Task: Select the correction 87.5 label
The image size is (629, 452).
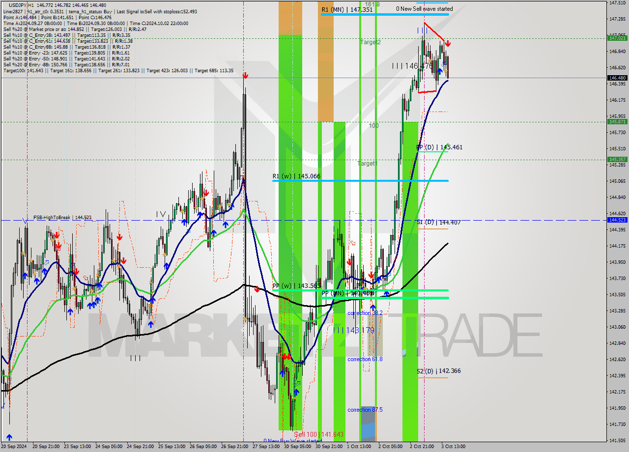Action: (x=365, y=410)
